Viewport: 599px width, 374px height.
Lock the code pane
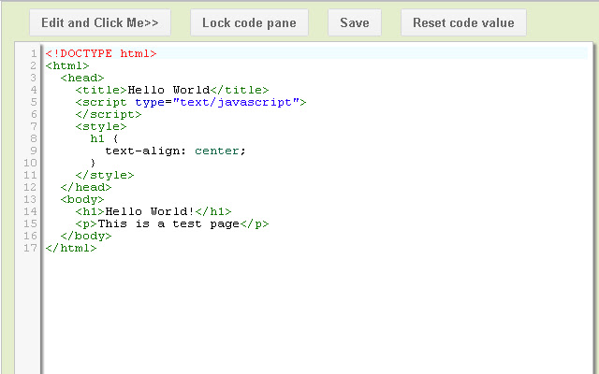click(249, 22)
